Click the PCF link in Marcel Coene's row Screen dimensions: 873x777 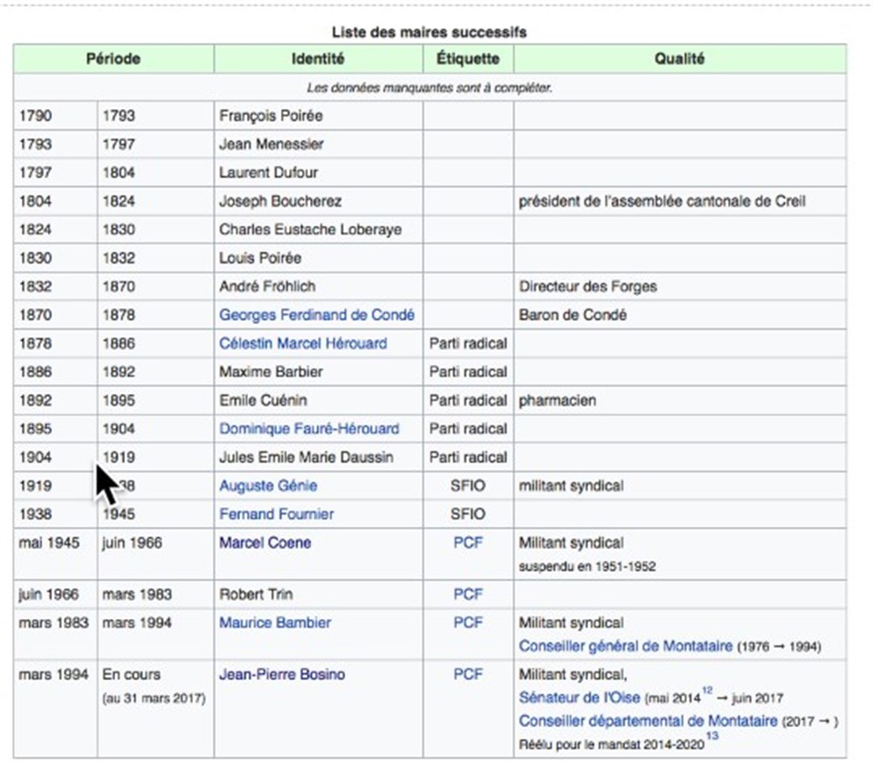pos(468,543)
